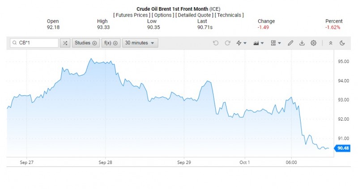Open the Technicals link
The width and height of the screenshot is (358, 189).
[230, 15]
